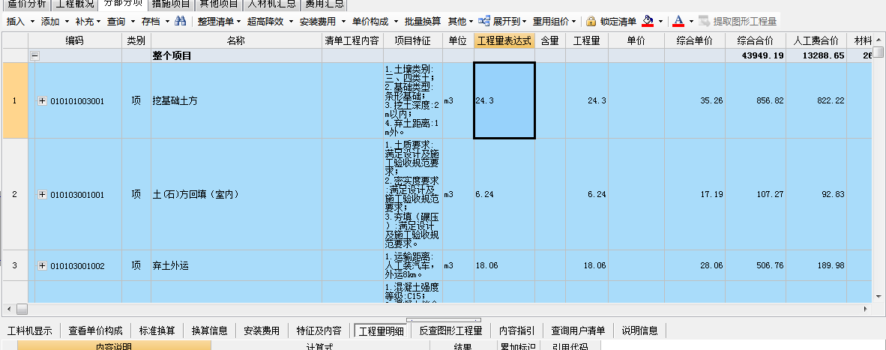Switch to the 工程概况 tab

coord(75,4)
